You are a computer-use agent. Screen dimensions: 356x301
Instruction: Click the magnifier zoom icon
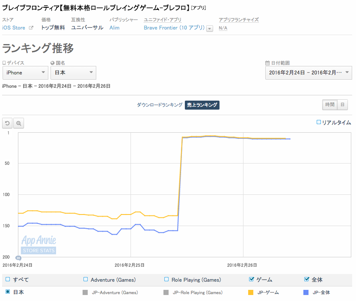(18, 123)
